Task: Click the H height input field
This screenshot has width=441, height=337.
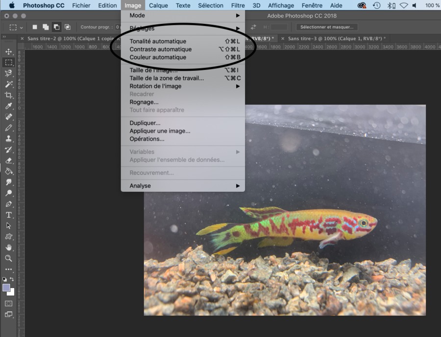Action: (x=279, y=27)
